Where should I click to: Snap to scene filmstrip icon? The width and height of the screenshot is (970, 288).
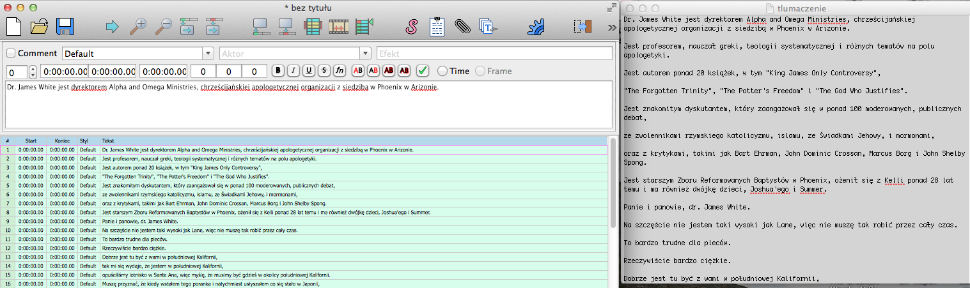coord(338,27)
